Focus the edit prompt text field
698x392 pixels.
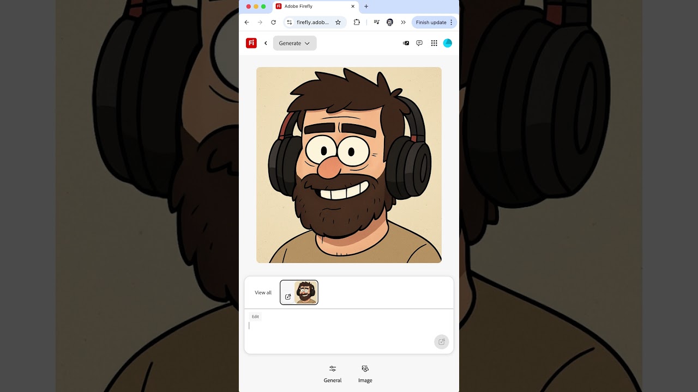click(339, 332)
